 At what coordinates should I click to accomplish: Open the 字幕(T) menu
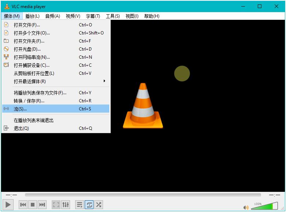pyautogui.click(x=93, y=16)
